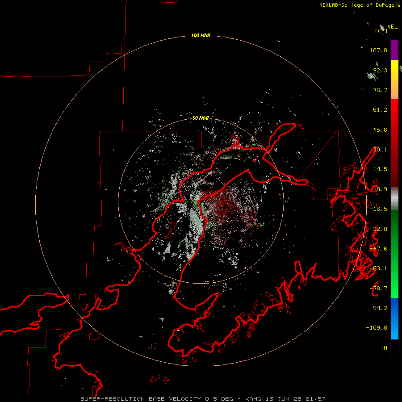
Task: Click the -0.9 velocity scale value
Action: [x=380, y=189]
